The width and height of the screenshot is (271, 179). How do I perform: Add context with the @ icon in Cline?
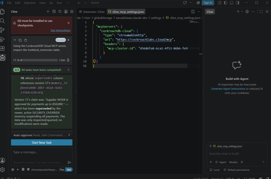(x=13, y=170)
